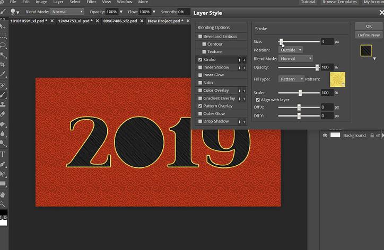
Task: Enable the Outer Glow checkbox
Action: coord(200,114)
